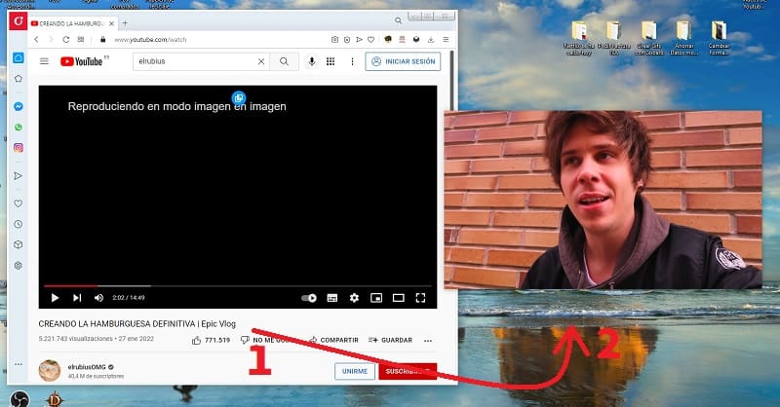780x407 pixels.
Task: Click COMPARTIR share button
Action: click(333, 340)
